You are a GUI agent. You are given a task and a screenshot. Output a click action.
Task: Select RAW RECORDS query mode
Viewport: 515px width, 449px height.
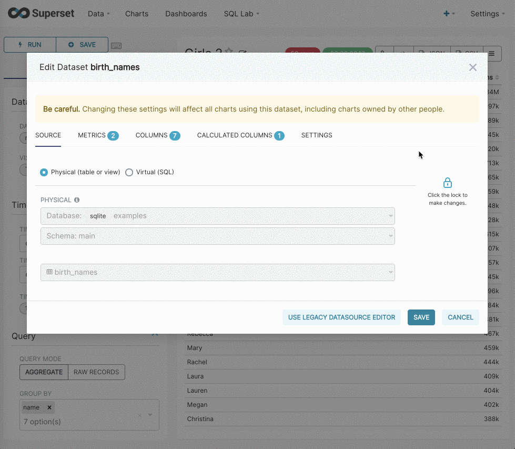click(x=96, y=372)
